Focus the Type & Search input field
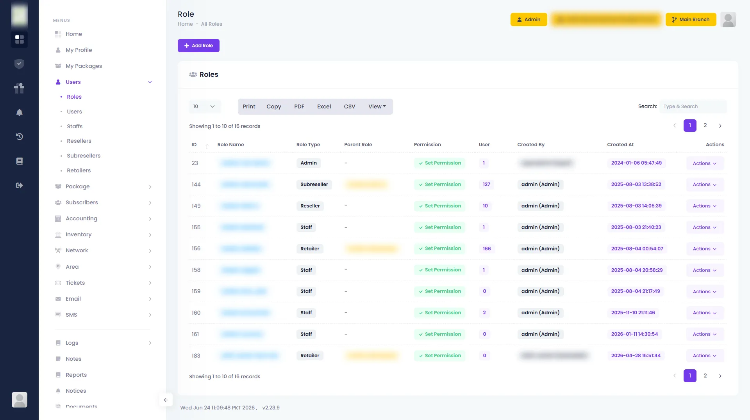The image size is (750, 420). coord(693,106)
